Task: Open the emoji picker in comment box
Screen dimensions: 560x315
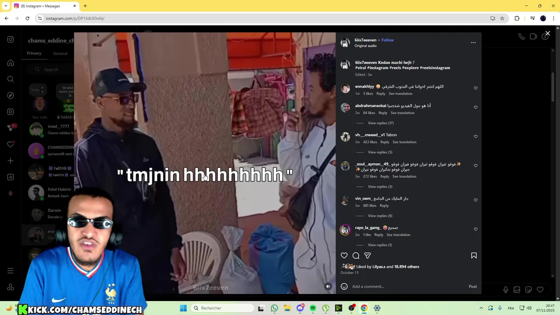Action: click(x=344, y=287)
